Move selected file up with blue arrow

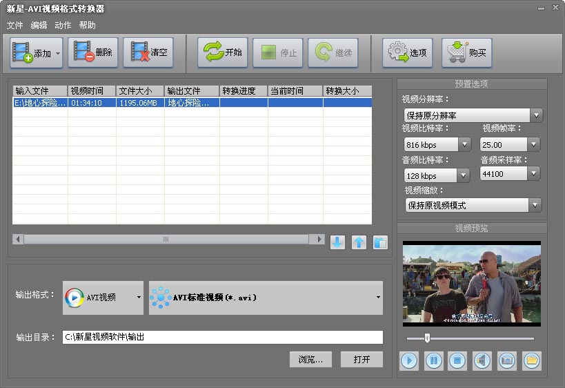359,242
